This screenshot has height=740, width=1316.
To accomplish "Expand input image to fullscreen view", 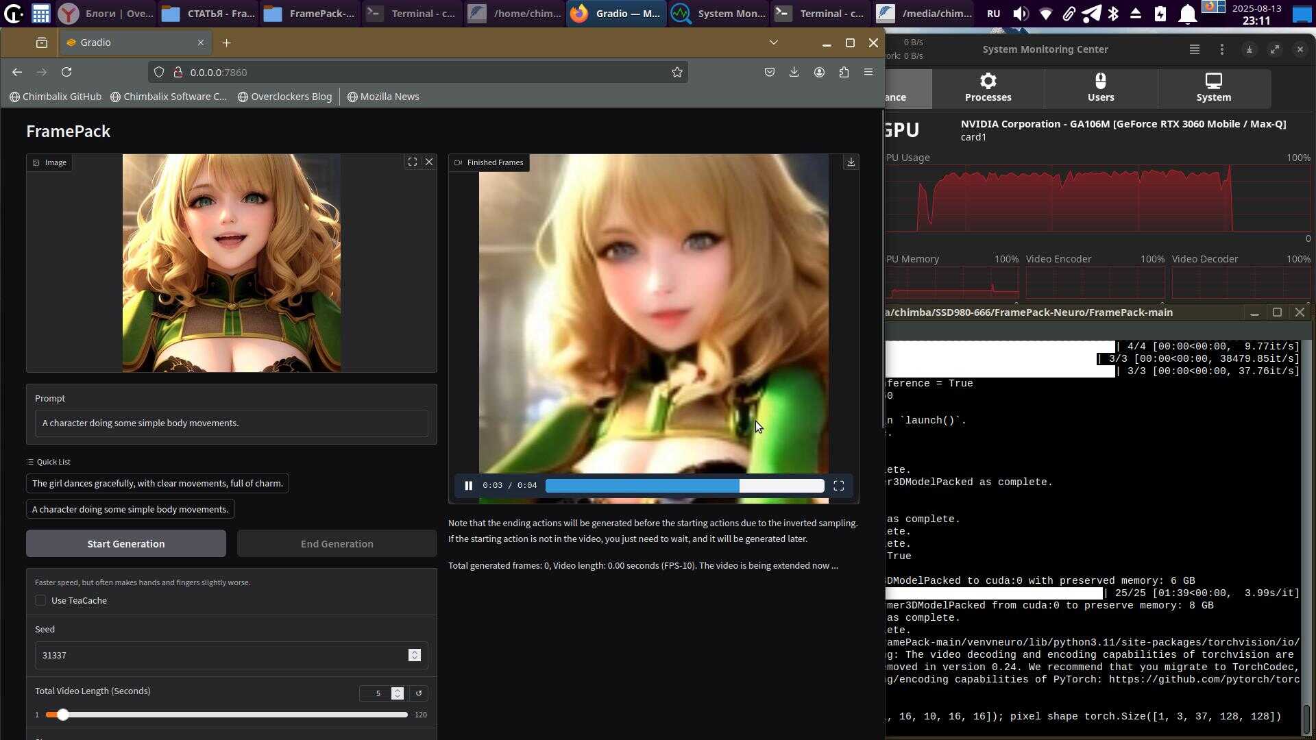I will [x=413, y=162].
